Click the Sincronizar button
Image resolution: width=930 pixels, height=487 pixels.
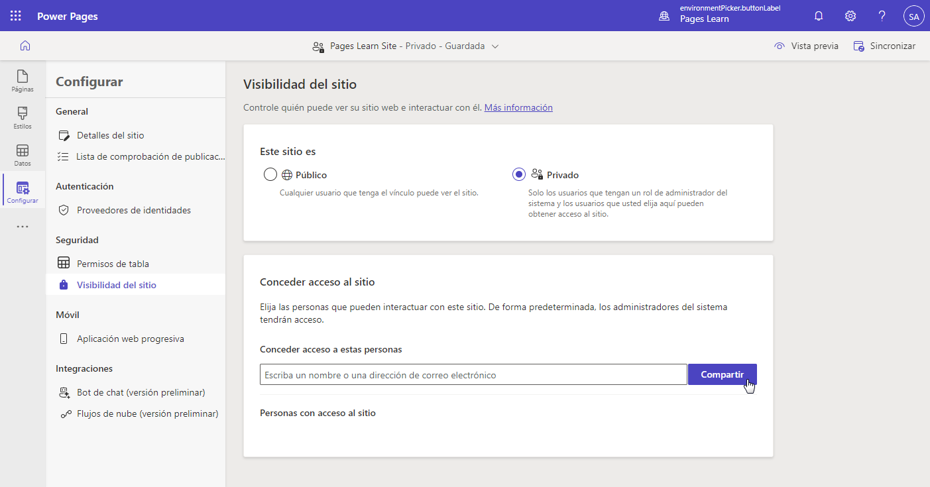(884, 46)
